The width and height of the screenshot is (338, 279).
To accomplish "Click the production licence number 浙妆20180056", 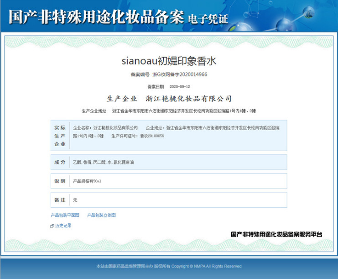I will 152,136.
